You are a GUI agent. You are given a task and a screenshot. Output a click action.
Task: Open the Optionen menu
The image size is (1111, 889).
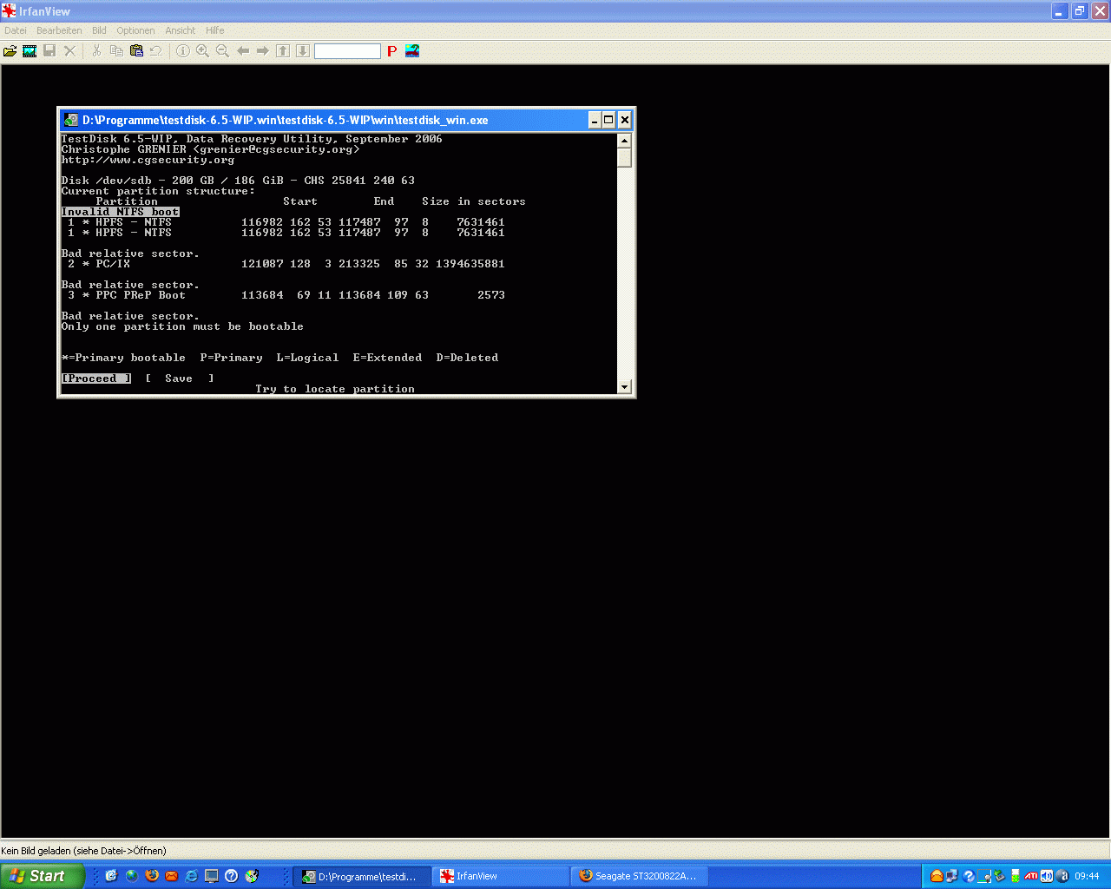136,30
